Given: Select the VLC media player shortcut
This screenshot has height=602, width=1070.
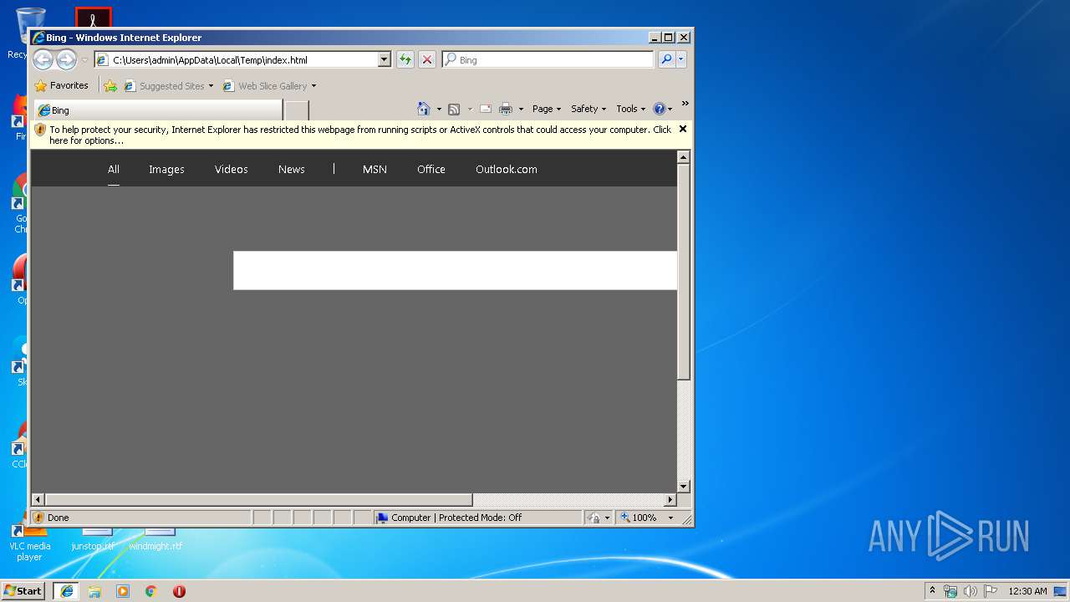Looking at the screenshot, I should point(29,544).
